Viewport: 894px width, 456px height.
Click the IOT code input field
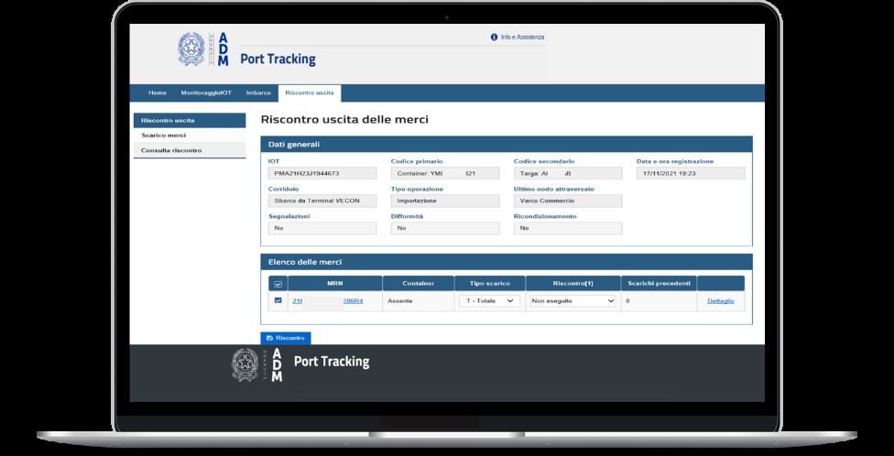(322, 173)
